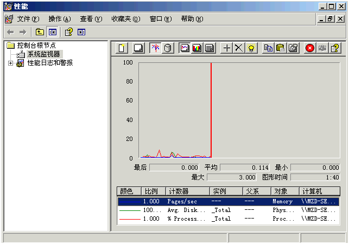Image resolution: width=349 pixels, height=244 pixels.
Task: Click the show/hide action pane icon
Action: (x=81, y=32)
